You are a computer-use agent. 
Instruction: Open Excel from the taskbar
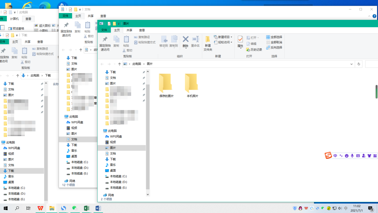(87, 208)
